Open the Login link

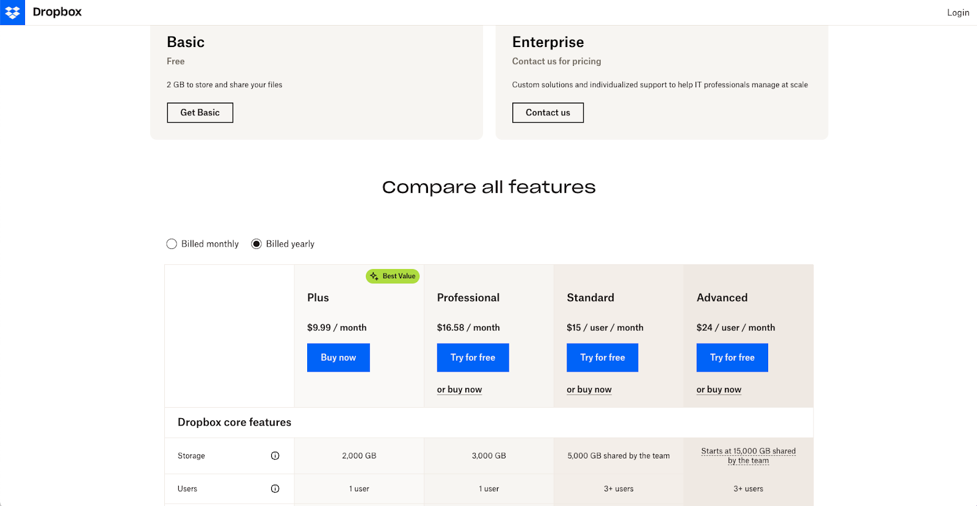(957, 13)
